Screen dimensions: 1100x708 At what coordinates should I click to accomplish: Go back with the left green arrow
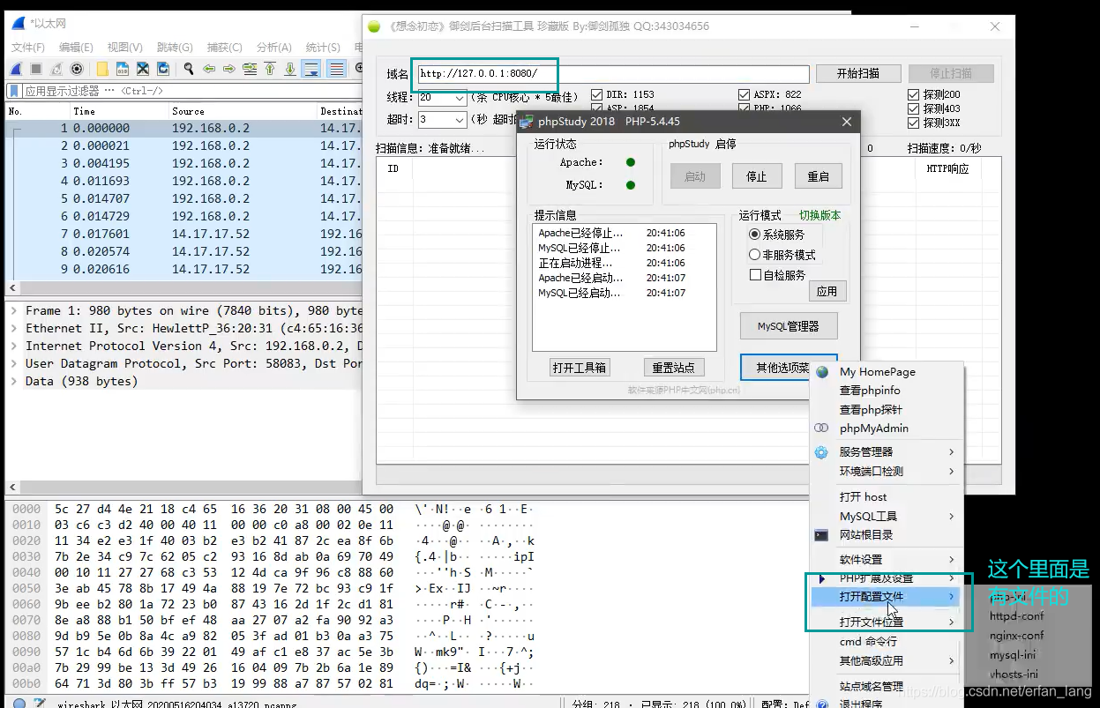click(x=209, y=69)
